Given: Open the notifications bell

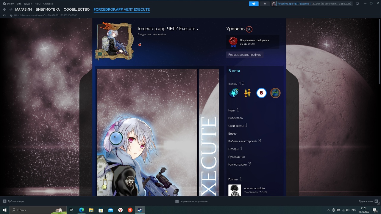Looking at the screenshot, I should 265,4.
